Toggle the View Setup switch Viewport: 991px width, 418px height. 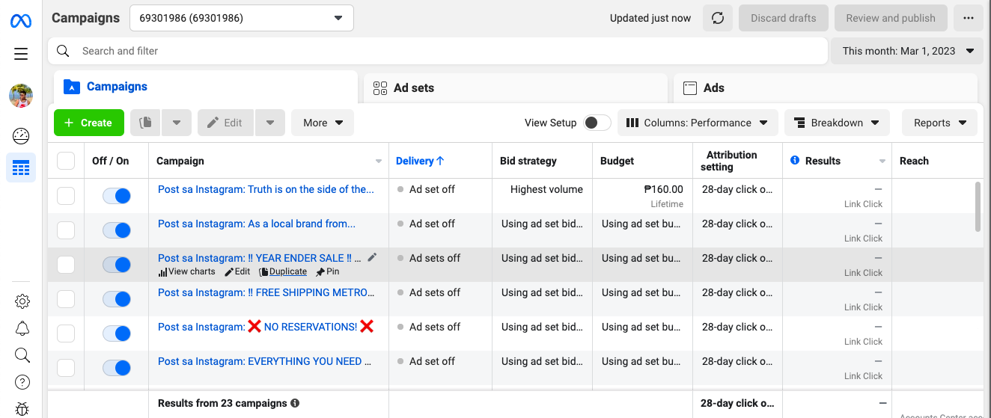click(x=597, y=123)
